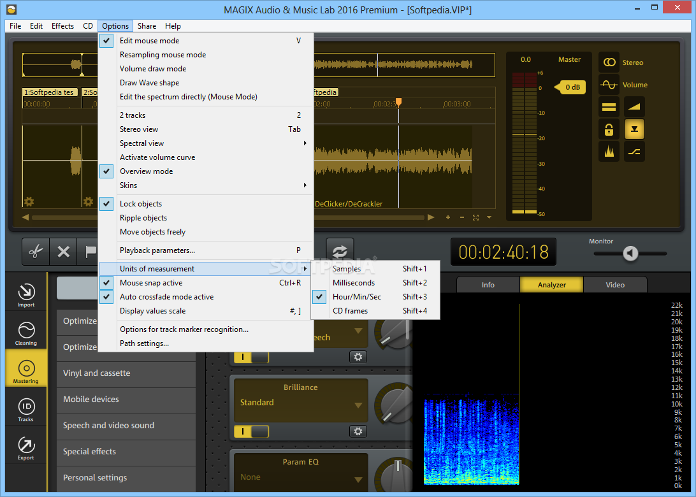Click the Volume curve wave icon
This screenshot has height=497, width=696.
point(609,85)
